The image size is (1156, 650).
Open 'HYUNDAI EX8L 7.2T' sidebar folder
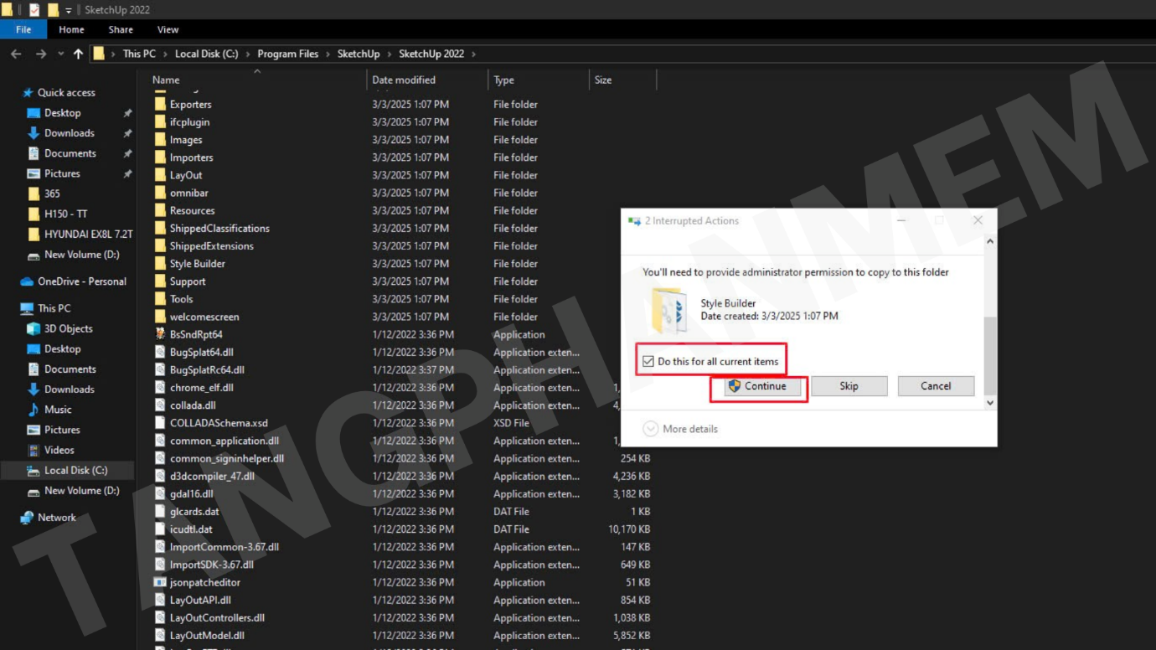tap(88, 235)
